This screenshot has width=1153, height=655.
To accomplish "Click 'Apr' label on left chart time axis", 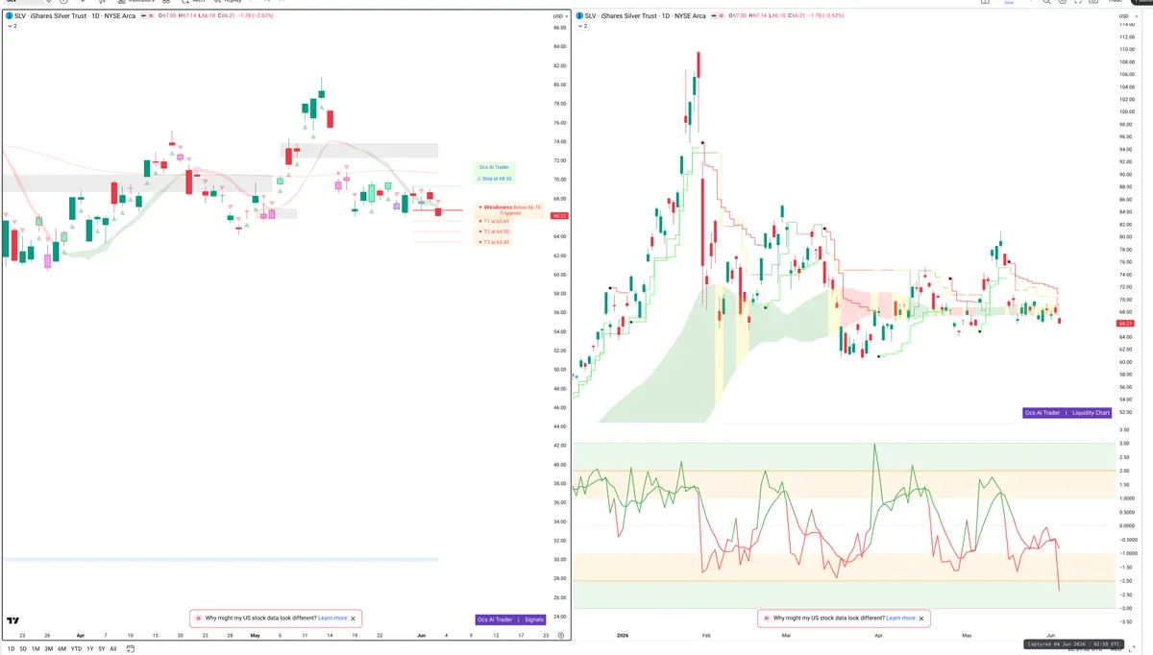I will pos(80,635).
